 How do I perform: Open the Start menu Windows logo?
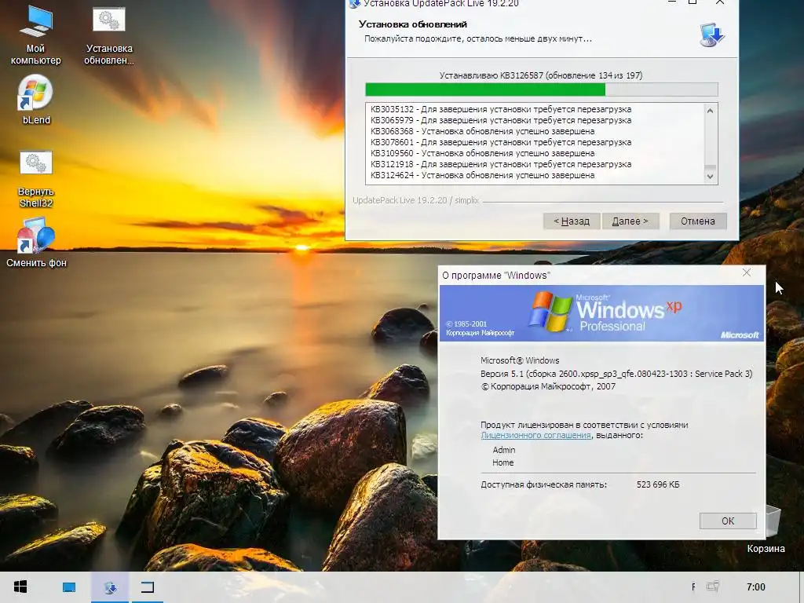pyautogui.click(x=20, y=587)
